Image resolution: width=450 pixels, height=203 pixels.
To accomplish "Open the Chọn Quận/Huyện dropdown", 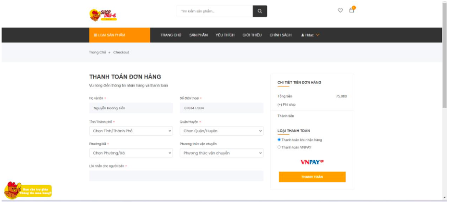I will click(x=222, y=131).
